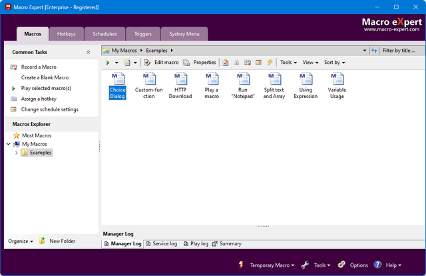Click the blue question mark help icon

click(377, 265)
